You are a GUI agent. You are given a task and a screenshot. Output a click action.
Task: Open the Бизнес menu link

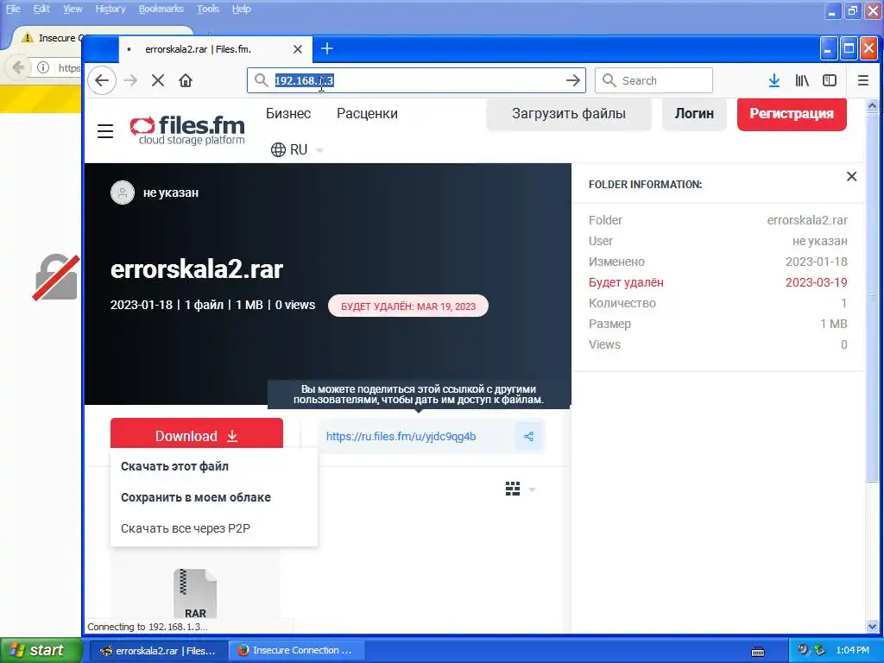(x=288, y=113)
